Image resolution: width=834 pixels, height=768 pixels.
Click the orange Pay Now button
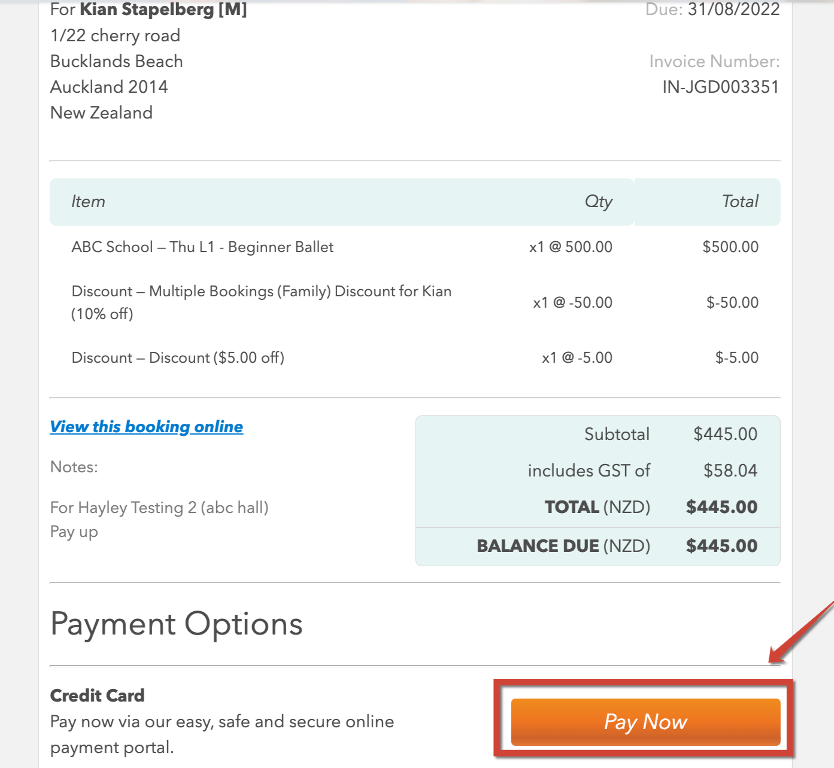pos(645,722)
